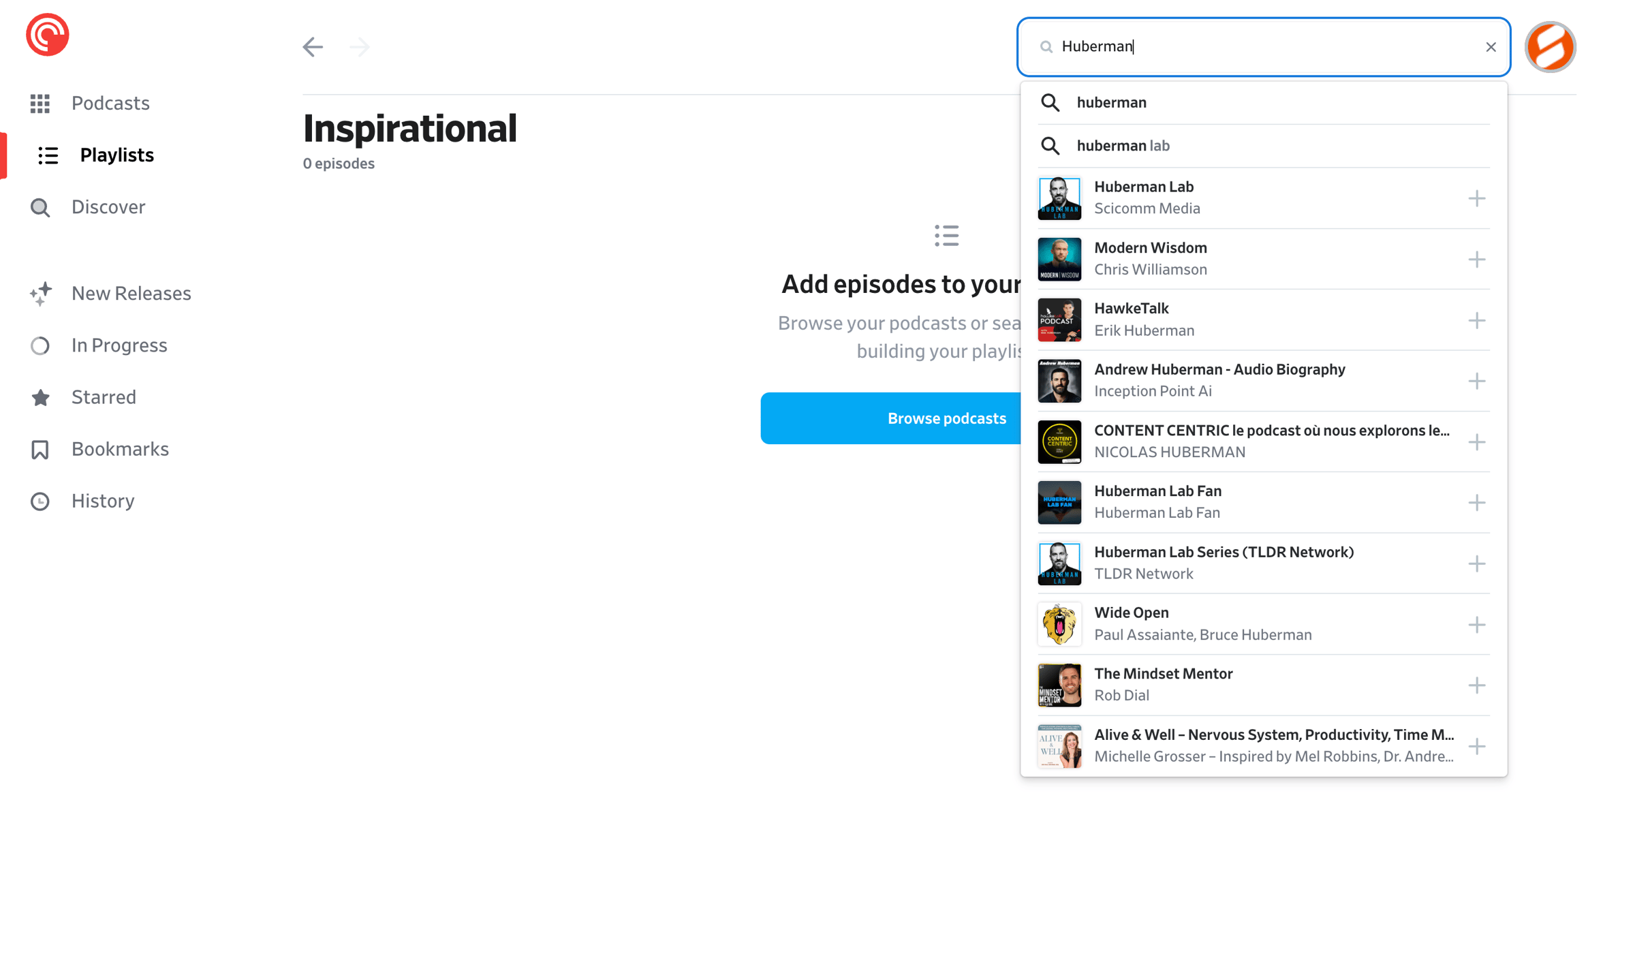1635x962 pixels.
Task: Open the Wide Open podcast title
Action: coord(1132,612)
